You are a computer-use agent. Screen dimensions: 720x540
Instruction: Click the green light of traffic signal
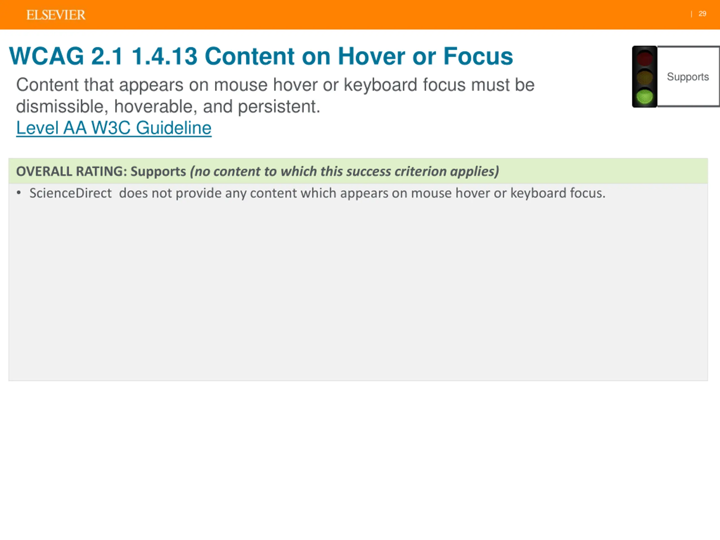point(645,97)
